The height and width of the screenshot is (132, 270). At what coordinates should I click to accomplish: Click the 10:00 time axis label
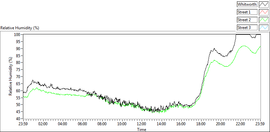(x=122, y=124)
